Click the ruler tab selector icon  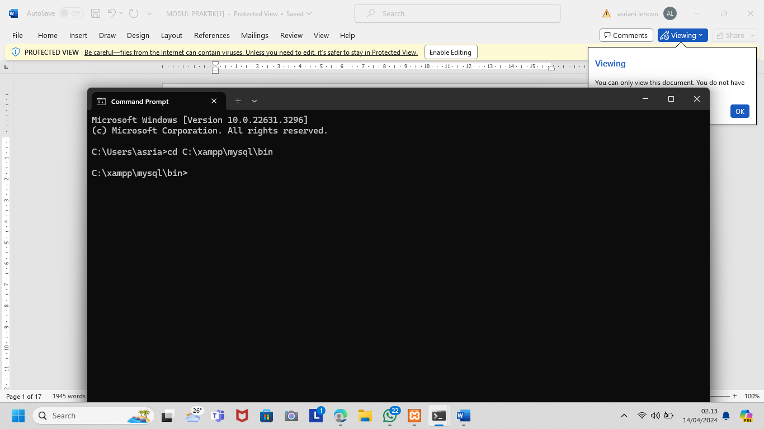(x=6, y=66)
